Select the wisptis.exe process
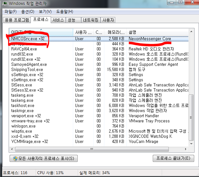 click(x=99, y=131)
